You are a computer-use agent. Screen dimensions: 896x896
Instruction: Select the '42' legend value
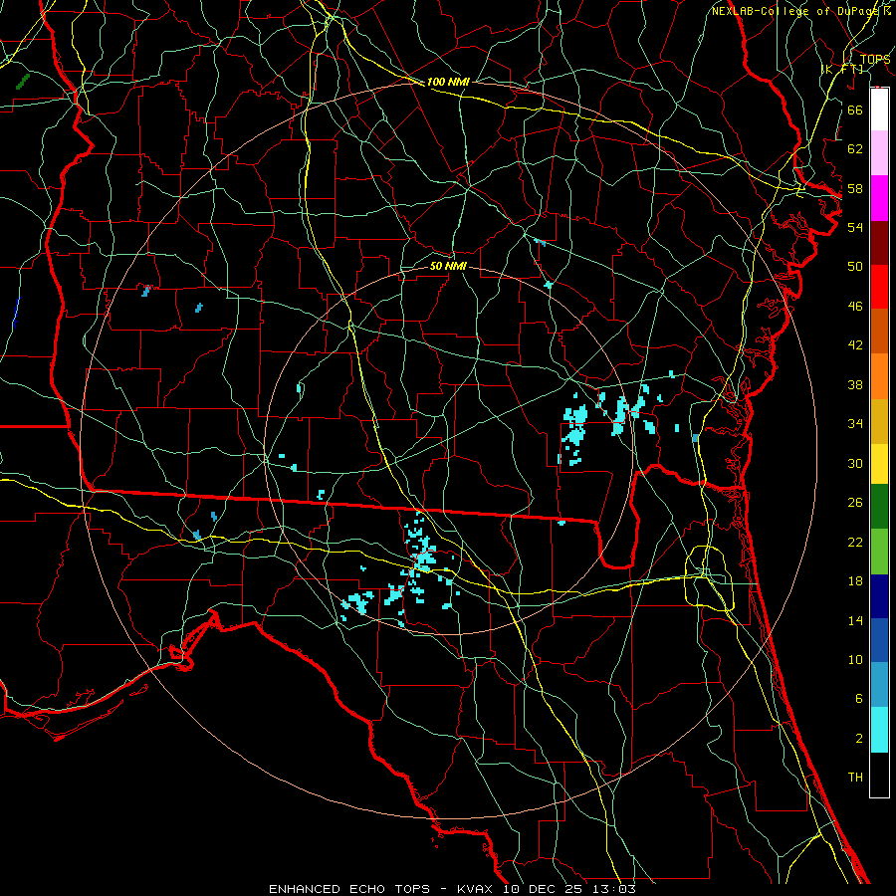pos(855,344)
